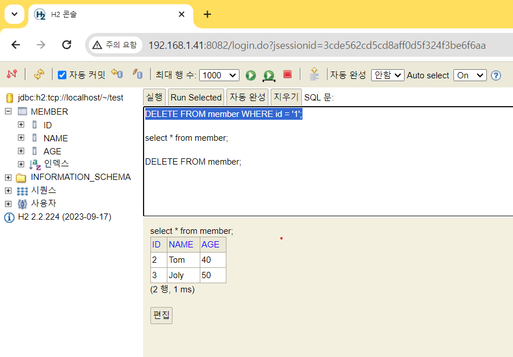Click the 주의 요함 security warning
Screen dimensions: 513x357
[x=115, y=45]
